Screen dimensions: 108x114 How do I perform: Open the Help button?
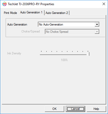96,109
